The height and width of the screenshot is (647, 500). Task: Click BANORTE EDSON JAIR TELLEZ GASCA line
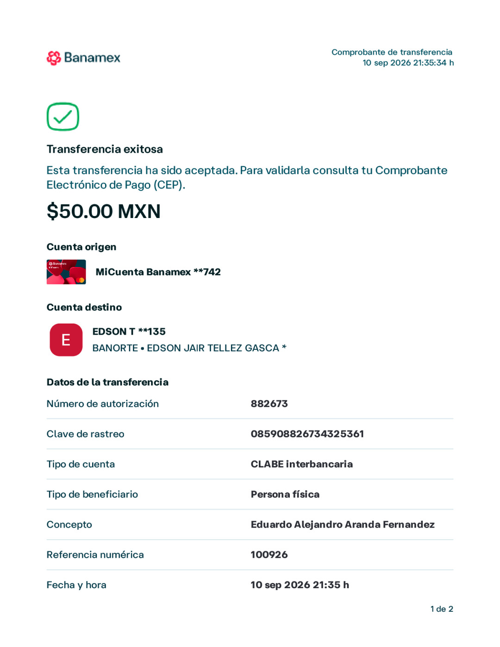189,348
